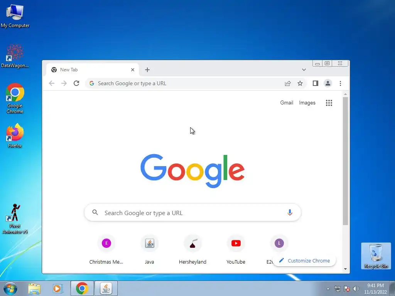Viewport: 395px width, 296px height.
Task: Open a new tab with plus button
Action: [x=147, y=70]
